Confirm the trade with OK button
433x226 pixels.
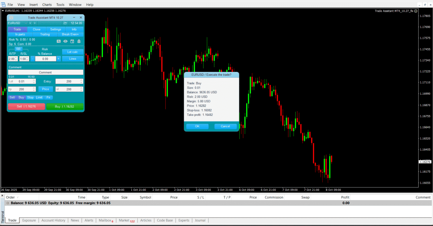pyautogui.click(x=197, y=126)
